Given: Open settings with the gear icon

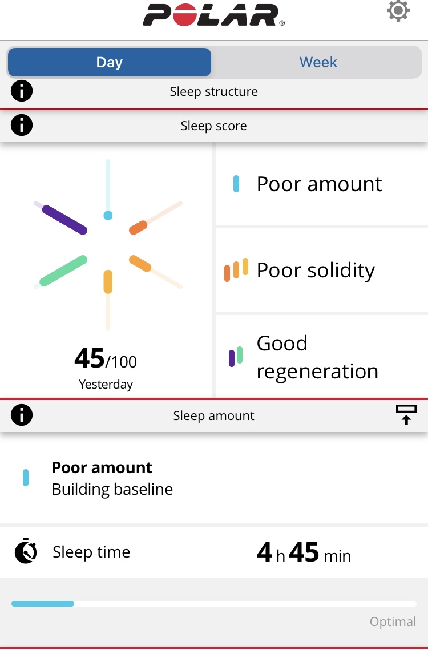Looking at the screenshot, I should 398,11.
